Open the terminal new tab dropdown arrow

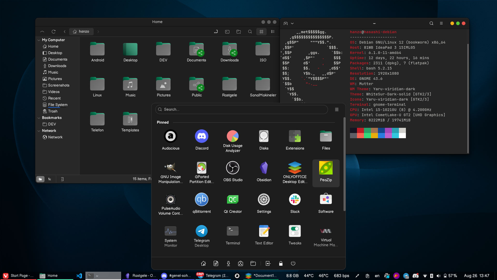coord(292,23)
